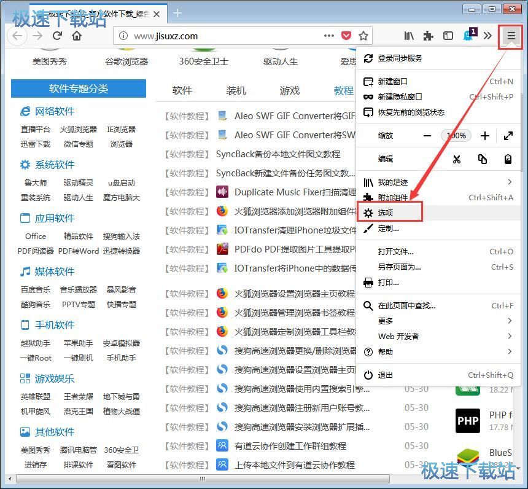The width and height of the screenshot is (528, 489).
Task: Switch to 游戏 tab on page
Action: 290,90
